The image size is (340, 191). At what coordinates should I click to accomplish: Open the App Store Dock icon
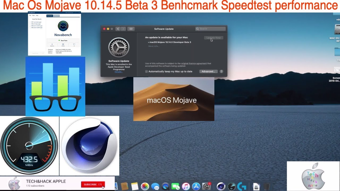pyautogui.click(x=196, y=186)
